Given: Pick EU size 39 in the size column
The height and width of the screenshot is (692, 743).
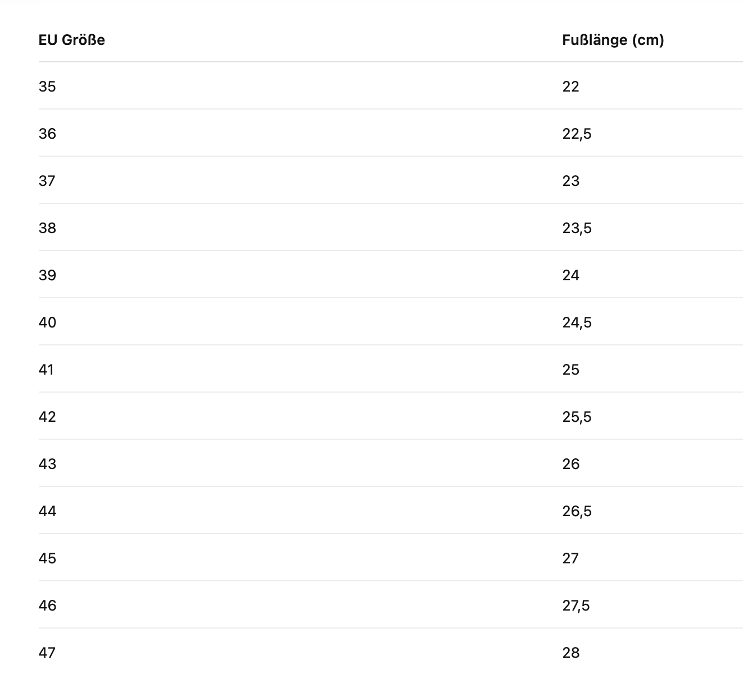Looking at the screenshot, I should coord(47,275).
